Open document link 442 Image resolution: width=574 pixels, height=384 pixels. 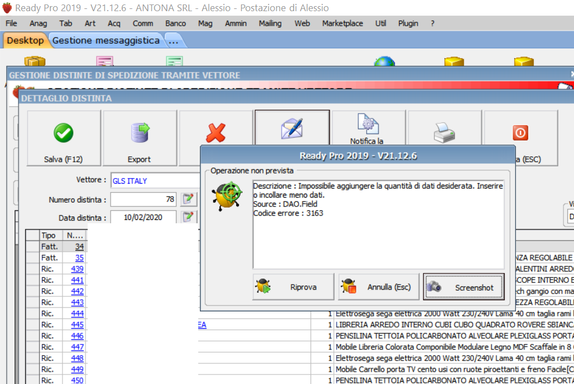[x=77, y=291]
